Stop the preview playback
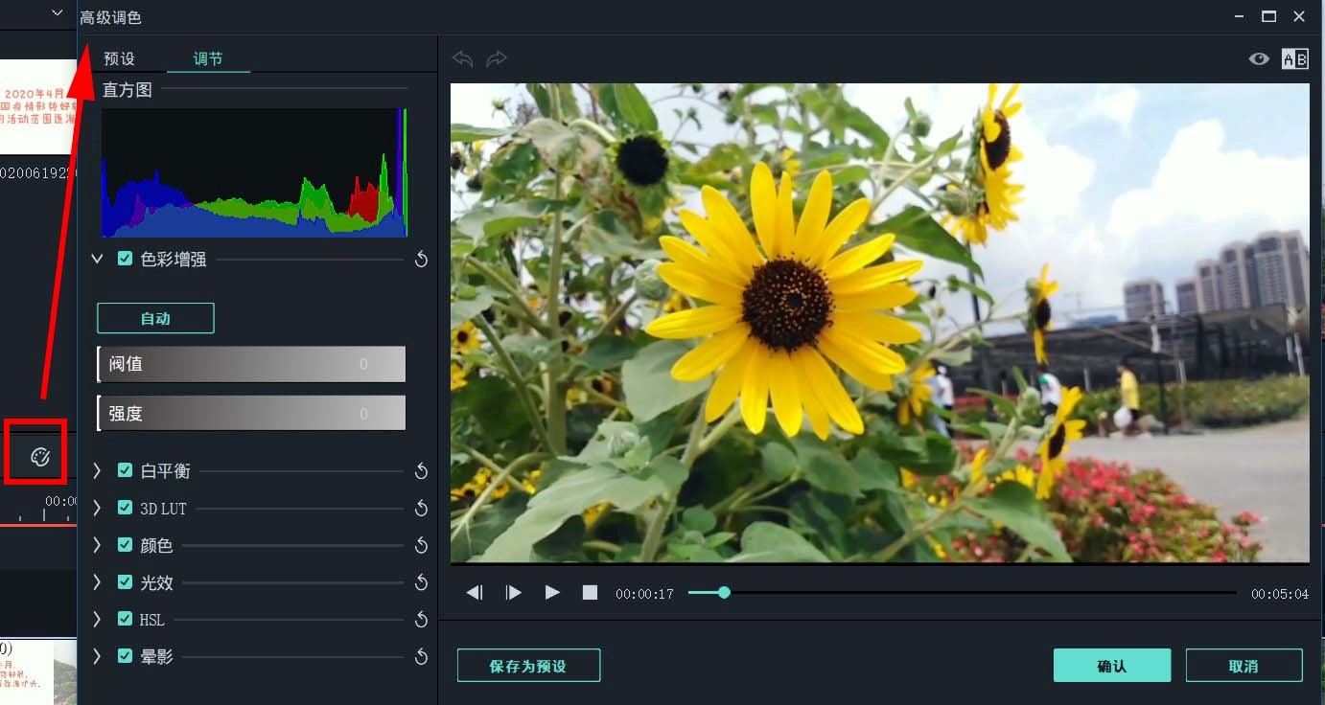 pos(590,593)
